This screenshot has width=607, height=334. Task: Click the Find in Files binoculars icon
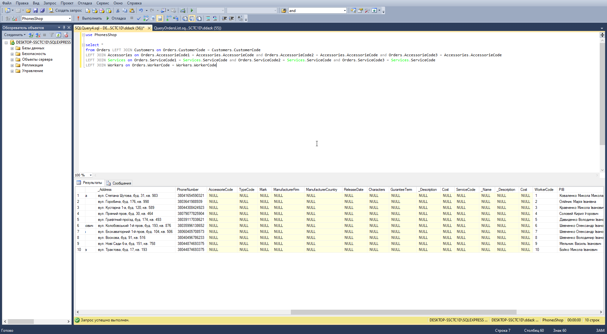click(284, 10)
